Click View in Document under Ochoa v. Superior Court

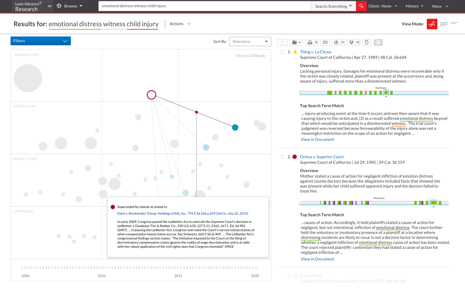click(317, 259)
